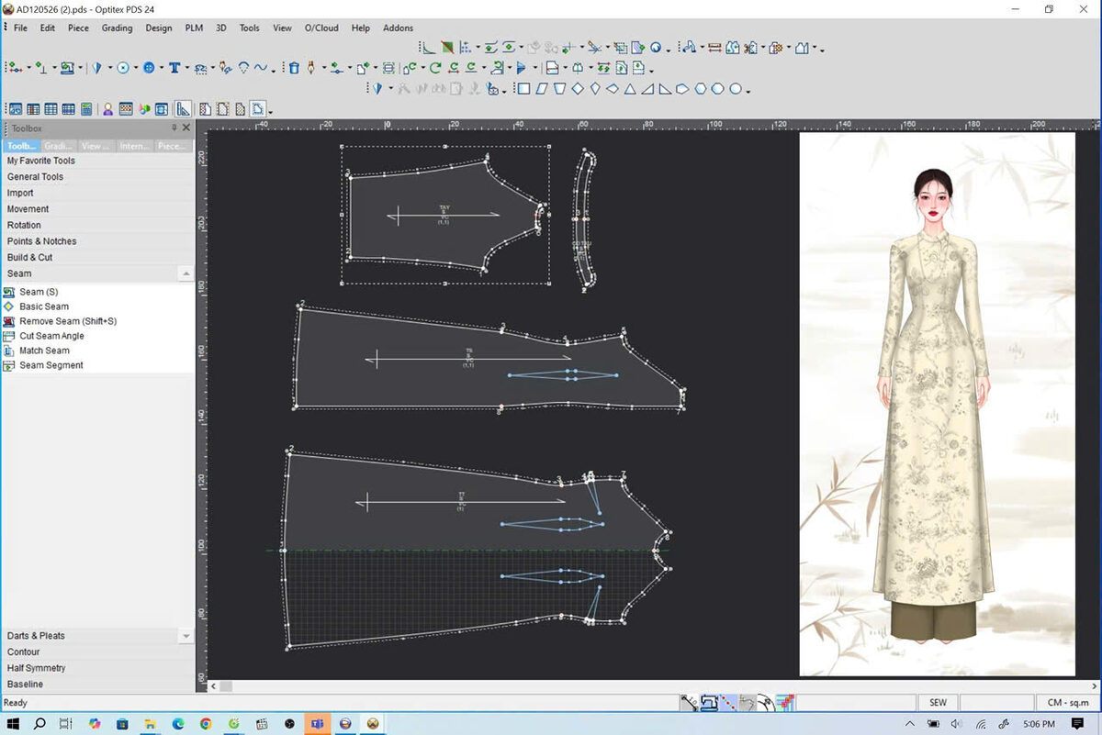Click the checkered texture icon beside the avatar

pos(126,109)
